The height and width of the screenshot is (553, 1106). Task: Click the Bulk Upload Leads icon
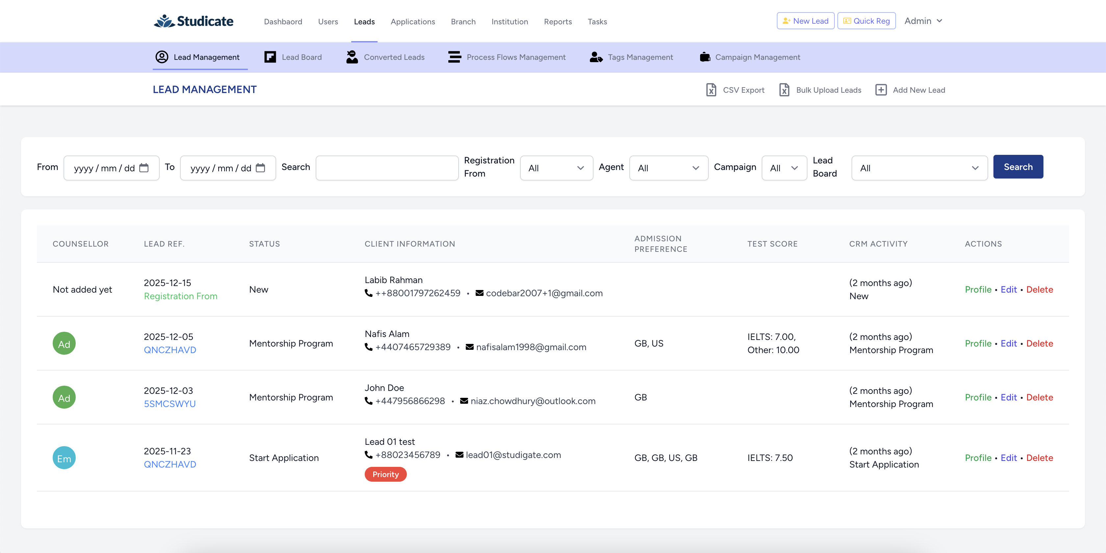[784, 90]
